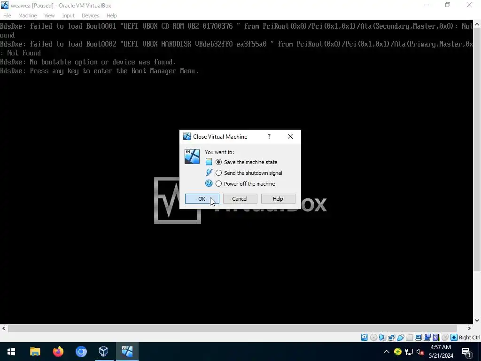Screen dimensions: 481x361
Task: Click the muted volume tray icon
Action: (x=420, y=352)
